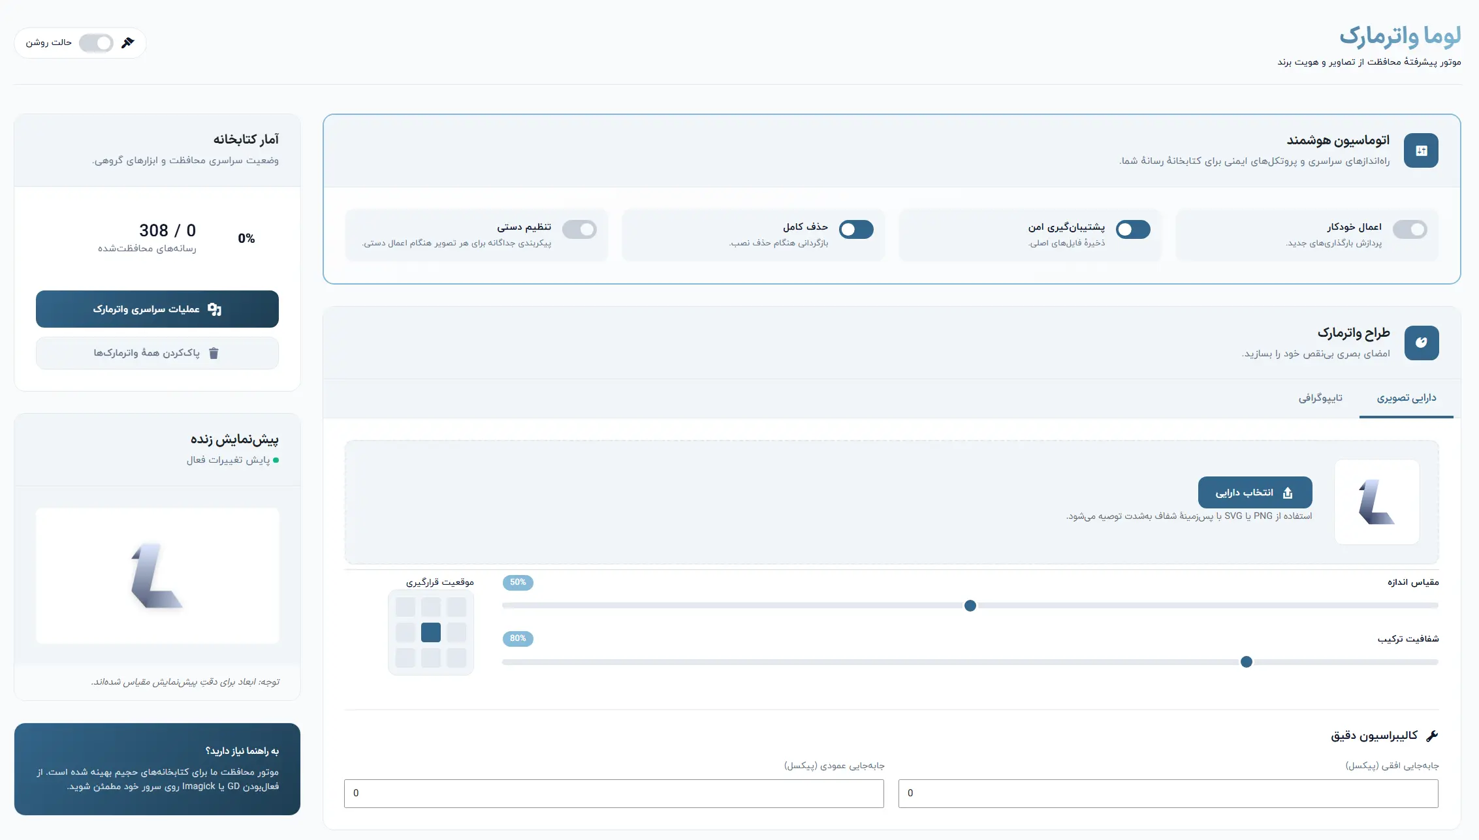Screen dimensions: 1479x840
Task: Select the bottom-center cell in the position grid
Action: 431,658
